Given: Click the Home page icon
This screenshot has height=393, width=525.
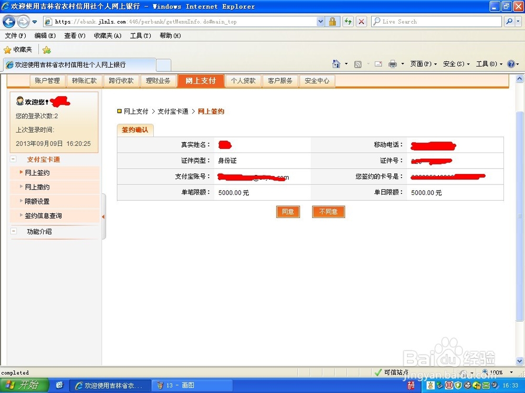Looking at the screenshot, I should [x=336, y=64].
